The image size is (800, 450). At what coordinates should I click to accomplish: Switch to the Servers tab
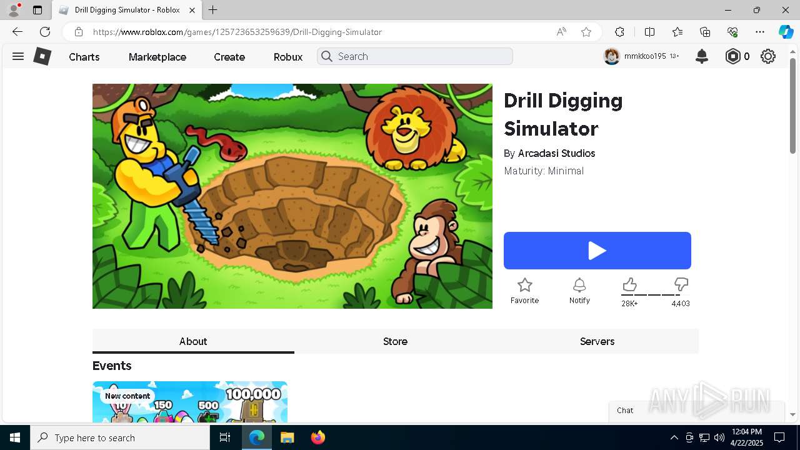click(597, 341)
